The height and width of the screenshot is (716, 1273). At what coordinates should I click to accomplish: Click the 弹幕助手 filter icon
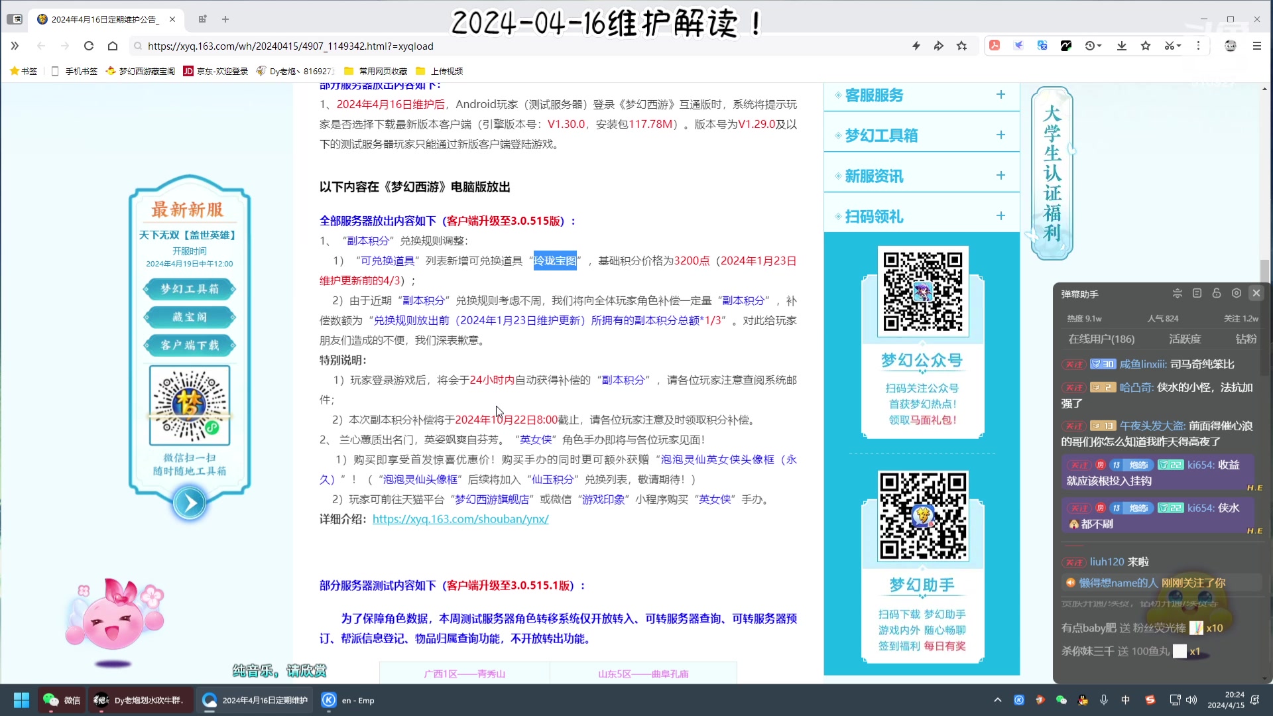pos(1178,293)
